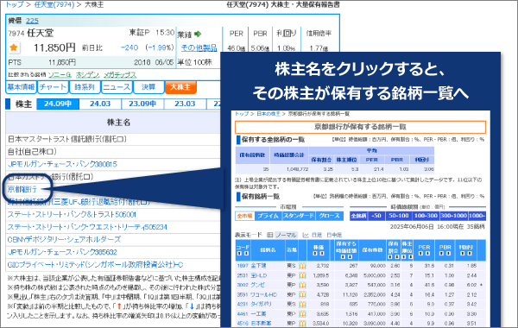
Task: Filter holdings by グロース market
Action: 330,216
